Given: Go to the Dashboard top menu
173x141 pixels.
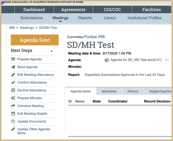Looking at the screenshot, I should [x=34, y=10].
